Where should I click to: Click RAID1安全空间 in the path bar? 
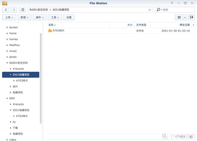tap(39, 10)
